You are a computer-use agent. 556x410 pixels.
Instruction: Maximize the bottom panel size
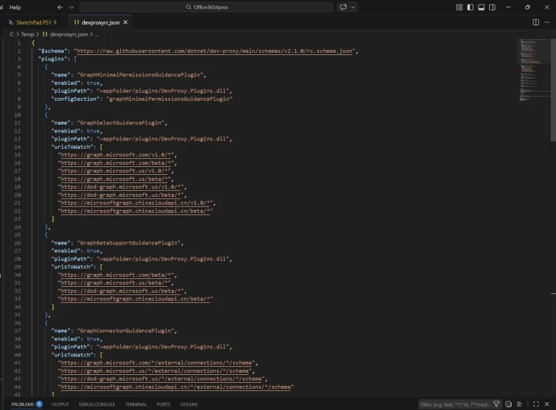coord(536,404)
